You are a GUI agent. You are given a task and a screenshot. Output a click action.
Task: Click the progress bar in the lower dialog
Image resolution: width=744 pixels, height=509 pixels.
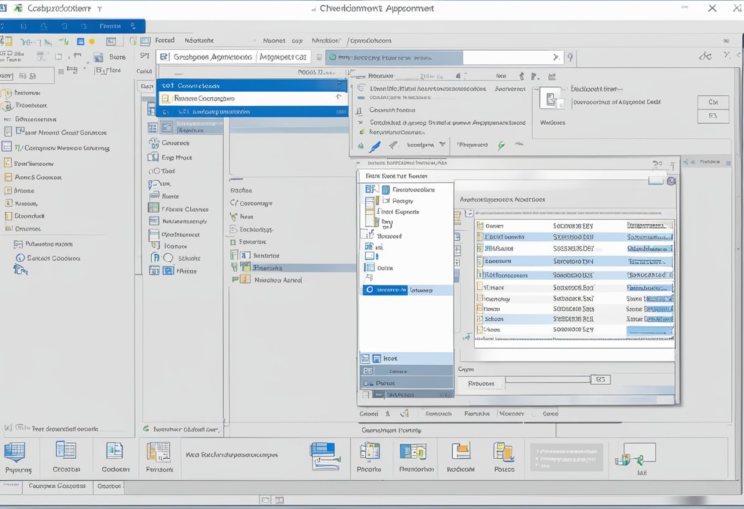(x=547, y=380)
